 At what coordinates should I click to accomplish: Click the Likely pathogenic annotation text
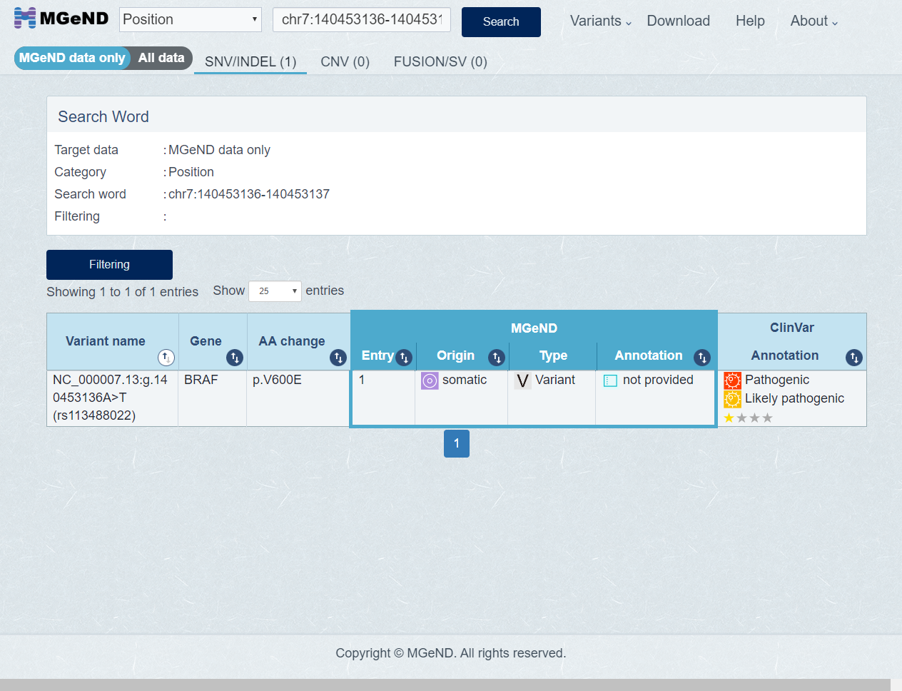[x=794, y=398]
